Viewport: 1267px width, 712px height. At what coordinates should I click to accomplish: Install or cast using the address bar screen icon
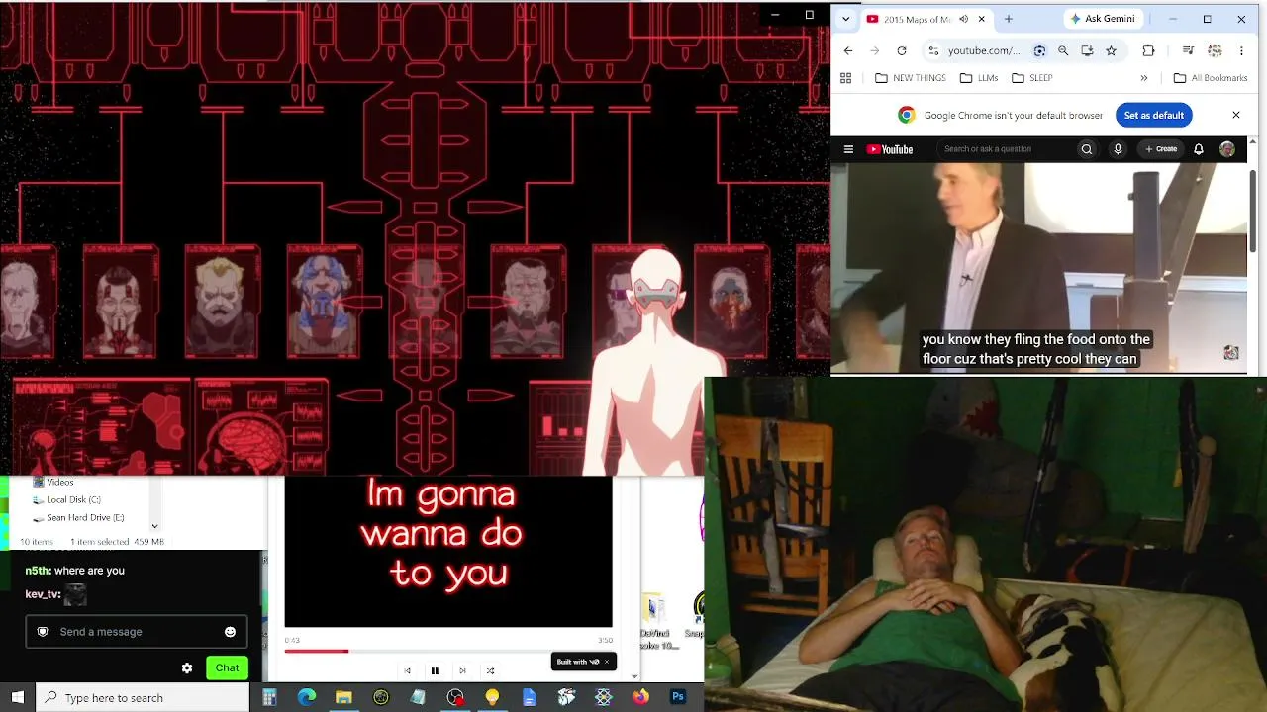point(1087,50)
